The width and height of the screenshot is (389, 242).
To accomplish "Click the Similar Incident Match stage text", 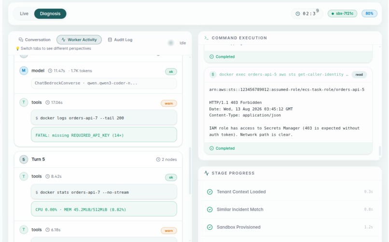I will point(240,210).
